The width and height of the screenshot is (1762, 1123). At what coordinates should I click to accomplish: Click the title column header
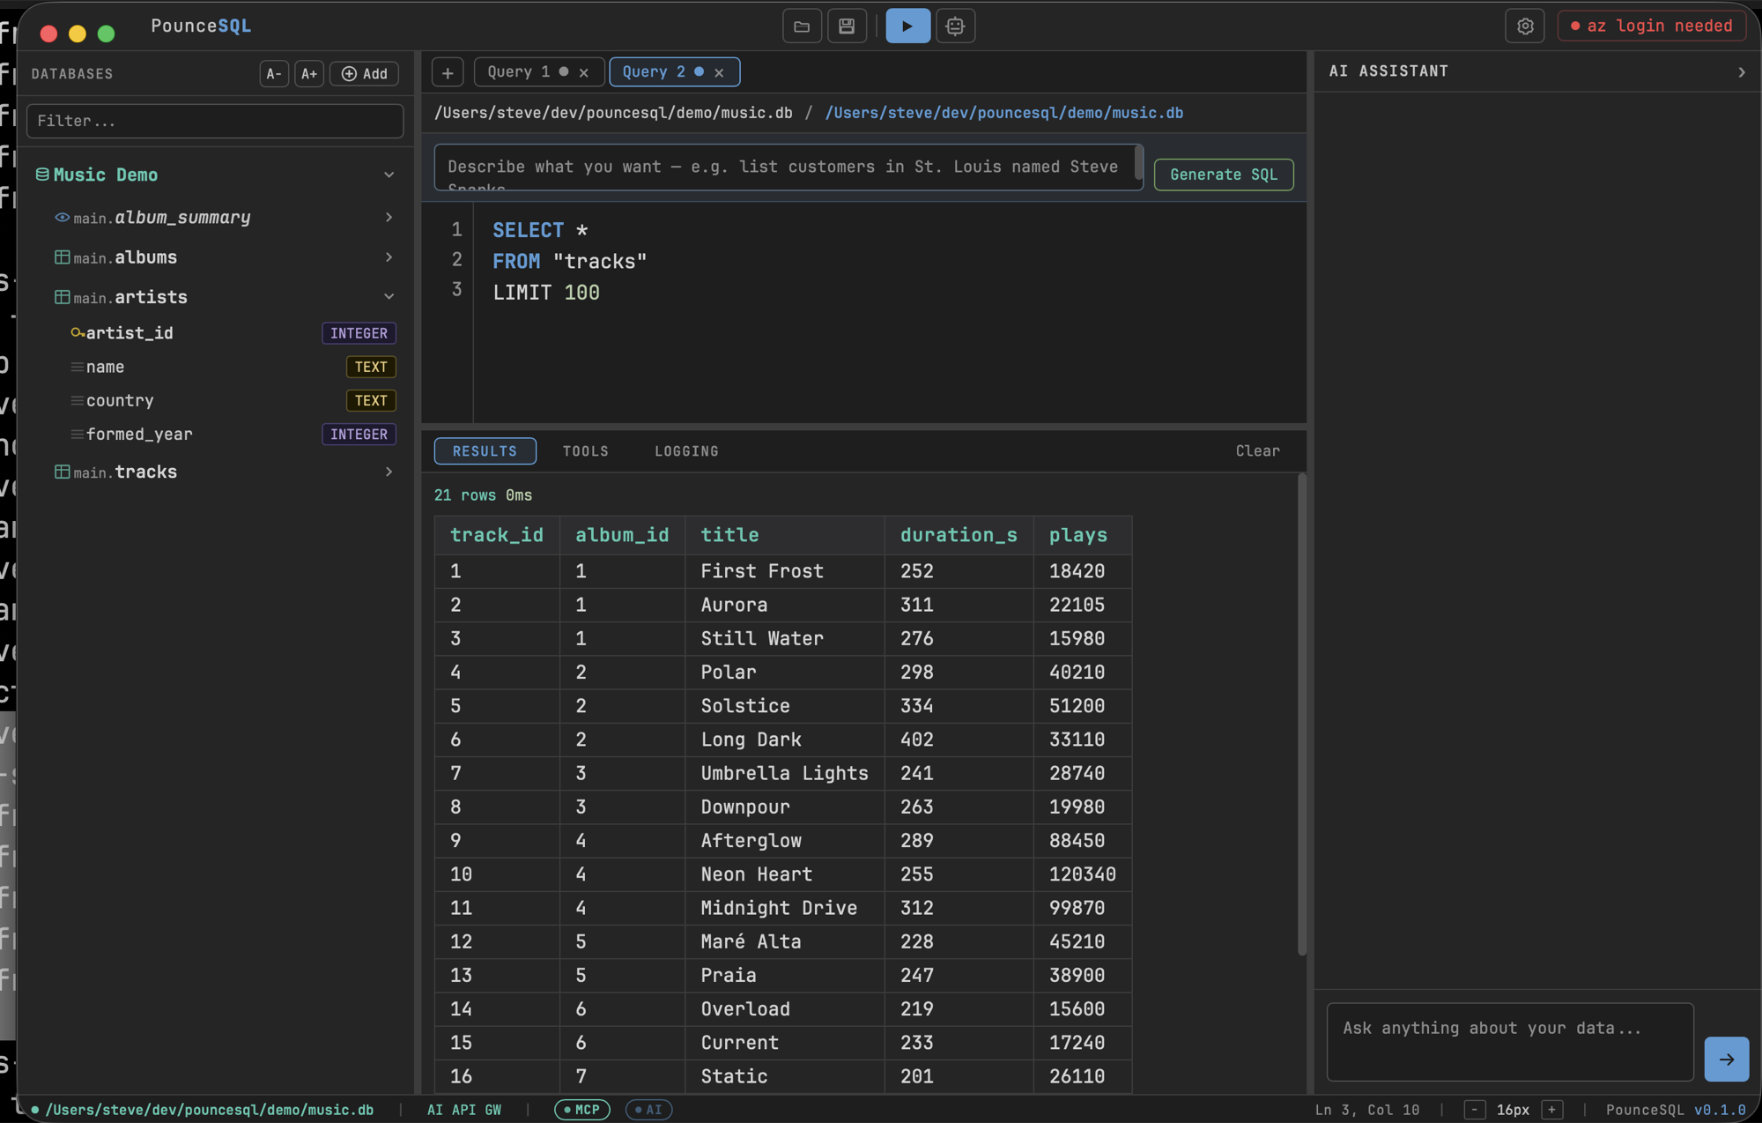coord(785,535)
